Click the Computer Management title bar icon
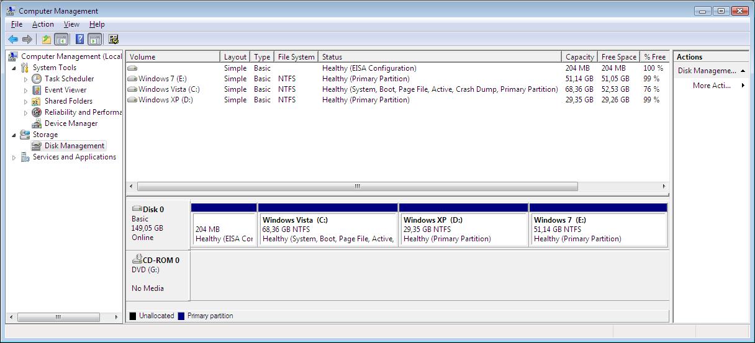 11,11
